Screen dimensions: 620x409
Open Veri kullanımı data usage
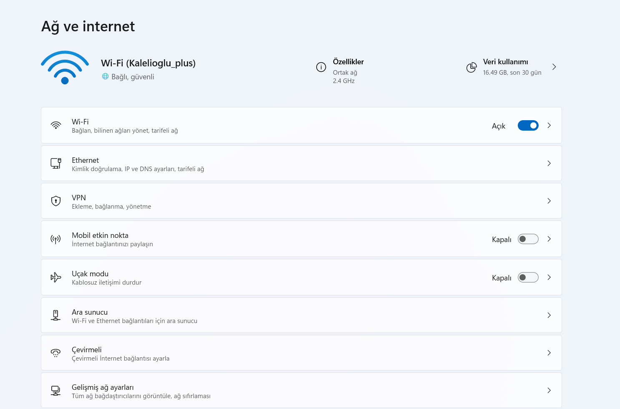coord(506,62)
